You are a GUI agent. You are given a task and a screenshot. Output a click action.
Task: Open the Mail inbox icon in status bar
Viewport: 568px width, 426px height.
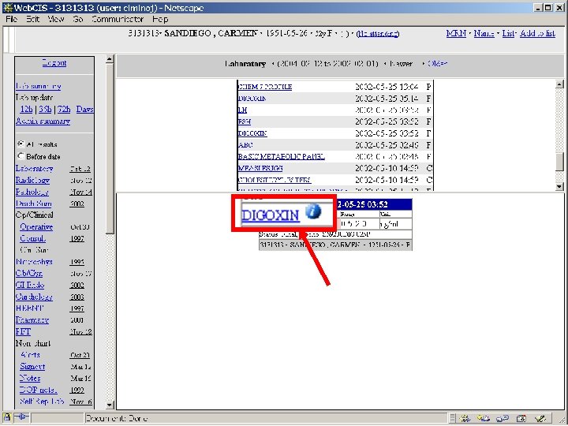point(484,418)
